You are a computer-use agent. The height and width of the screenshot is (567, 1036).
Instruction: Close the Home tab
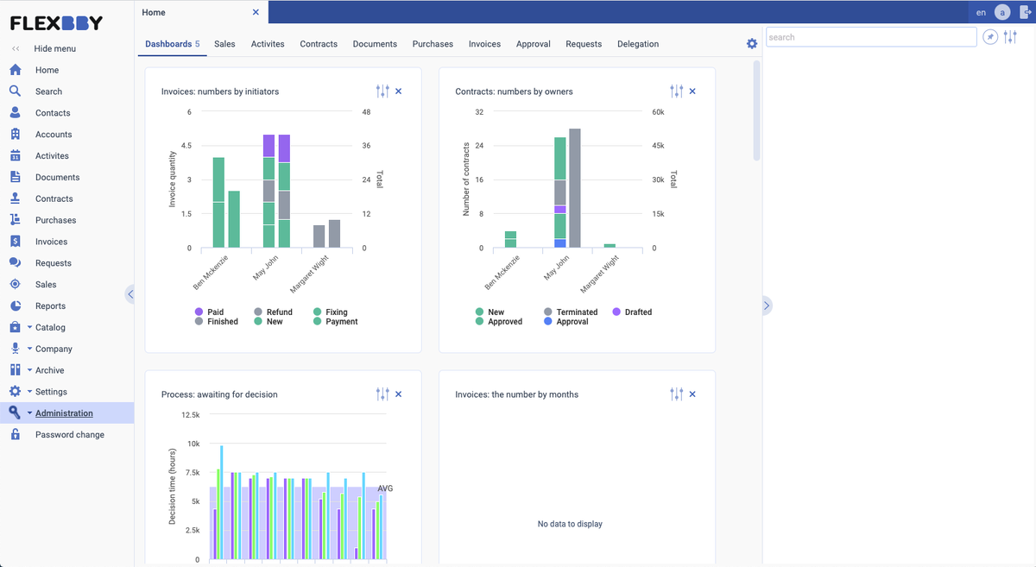[x=256, y=12]
